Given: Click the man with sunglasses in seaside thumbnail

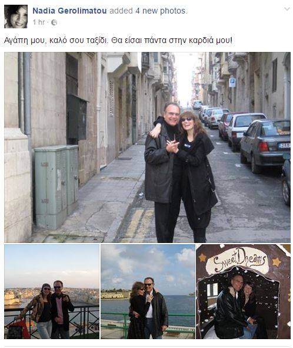Looking at the screenshot, I should 155,308.
